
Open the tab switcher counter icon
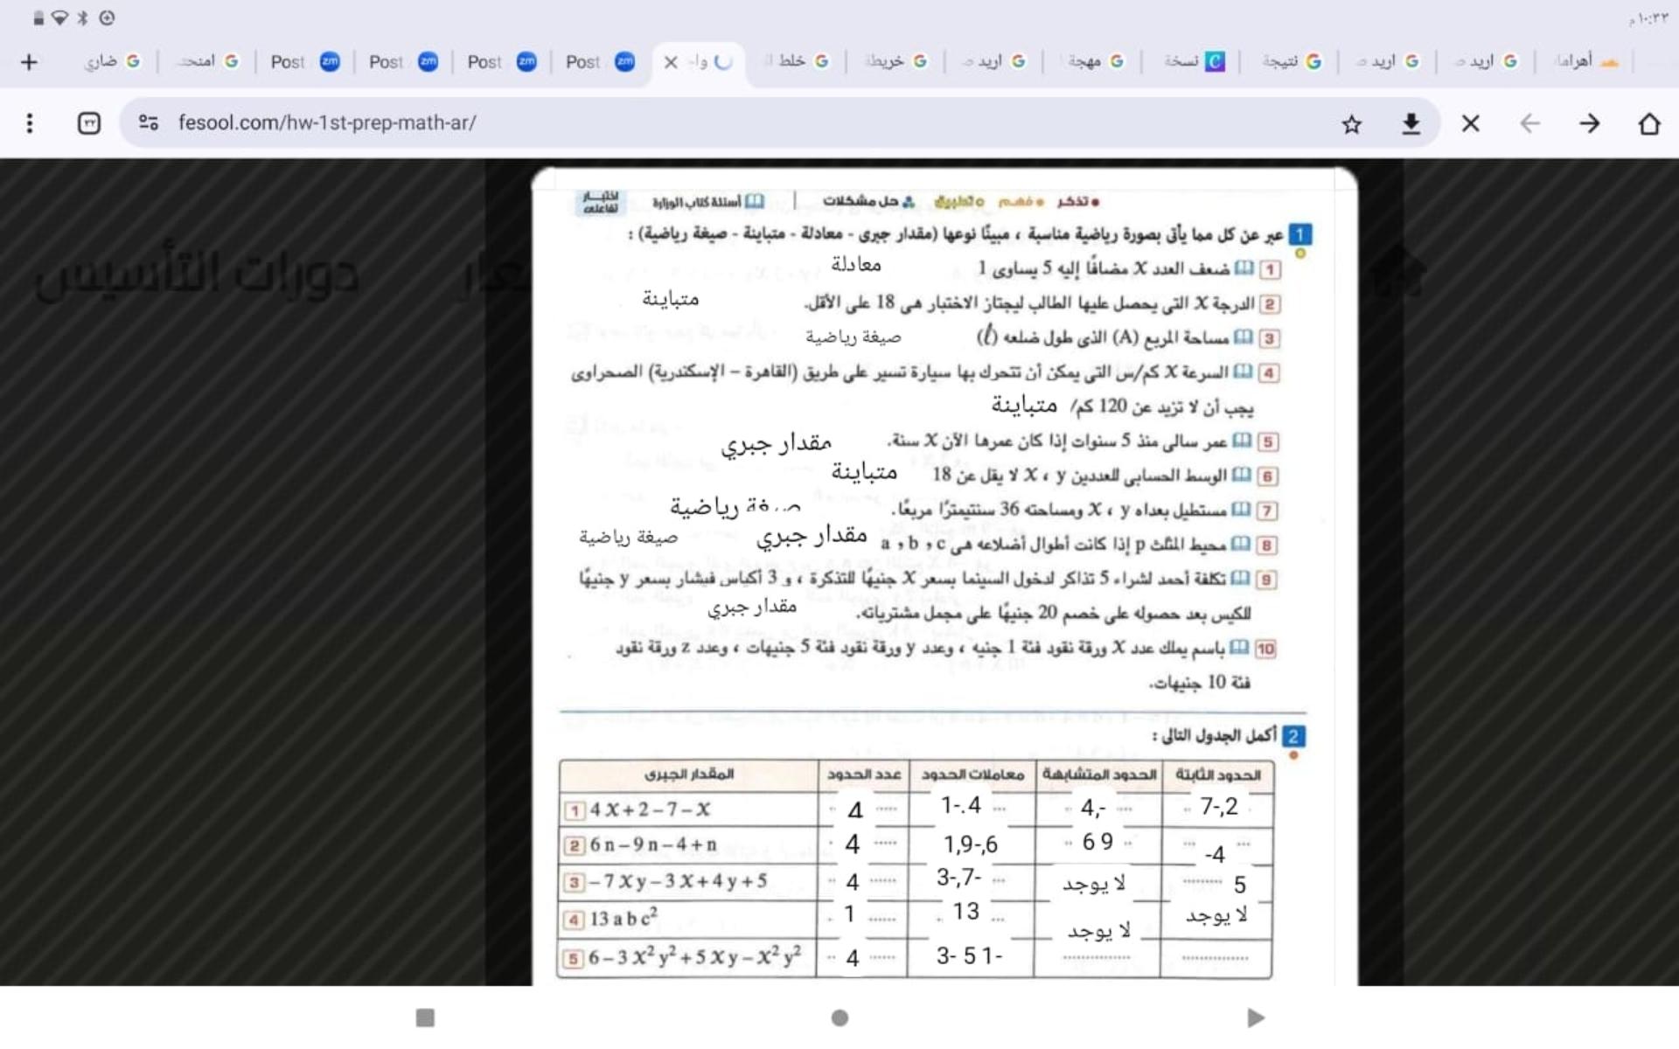tap(89, 123)
